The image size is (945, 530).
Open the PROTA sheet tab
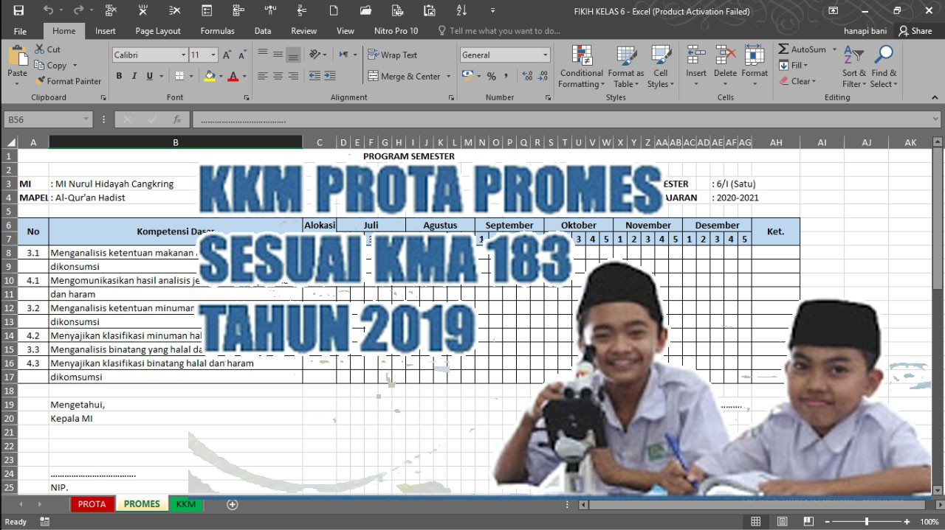pos(92,503)
